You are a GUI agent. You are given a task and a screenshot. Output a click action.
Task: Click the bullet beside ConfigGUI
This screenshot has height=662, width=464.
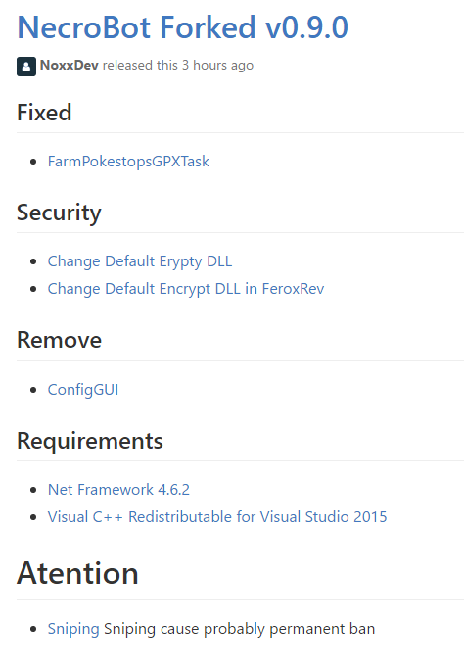pyautogui.click(x=34, y=390)
